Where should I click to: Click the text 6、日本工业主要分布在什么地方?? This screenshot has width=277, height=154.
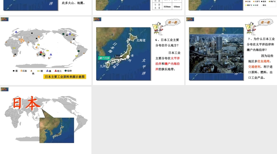coord(167,43)
